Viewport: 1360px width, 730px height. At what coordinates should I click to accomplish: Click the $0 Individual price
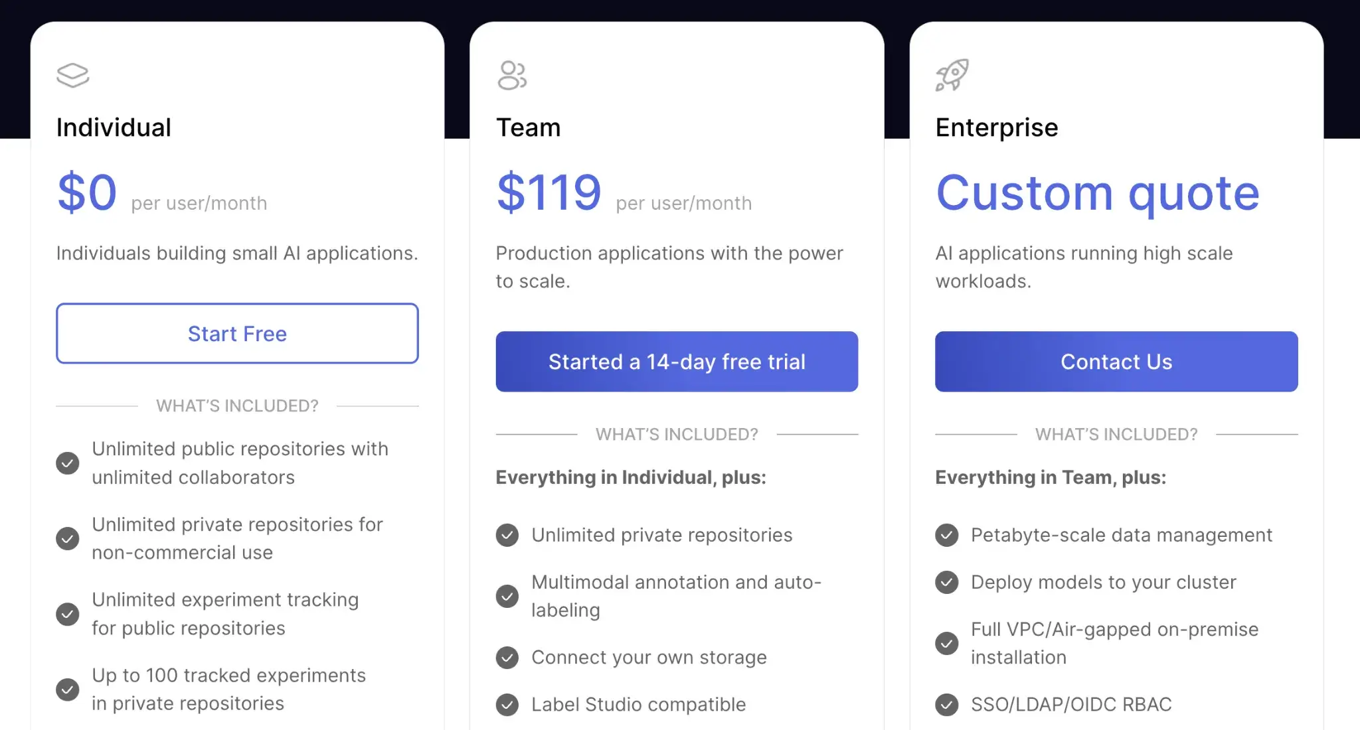point(87,193)
